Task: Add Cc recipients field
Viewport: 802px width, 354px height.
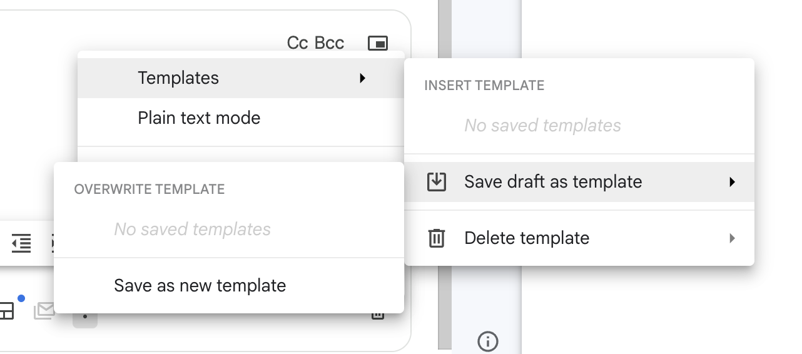Action: pos(297,43)
